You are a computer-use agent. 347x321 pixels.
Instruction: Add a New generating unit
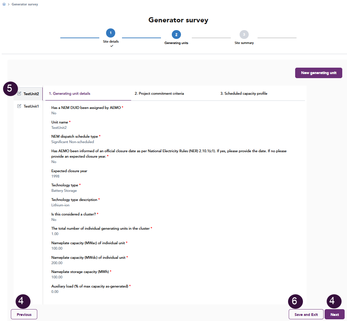coord(319,73)
